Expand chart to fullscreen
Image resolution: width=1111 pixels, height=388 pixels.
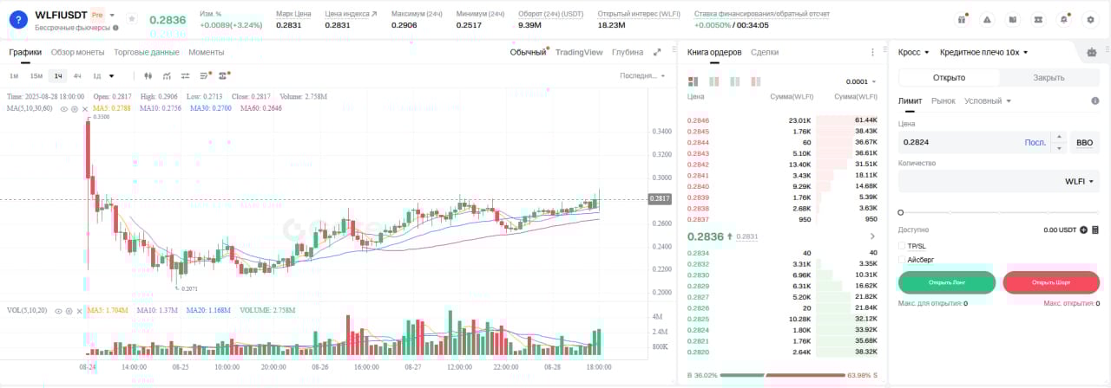pos(657,52)
